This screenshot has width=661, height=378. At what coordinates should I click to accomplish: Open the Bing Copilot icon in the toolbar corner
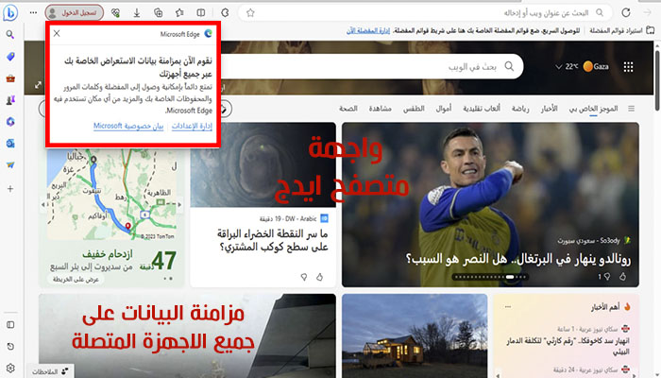[x=10, y=12]
